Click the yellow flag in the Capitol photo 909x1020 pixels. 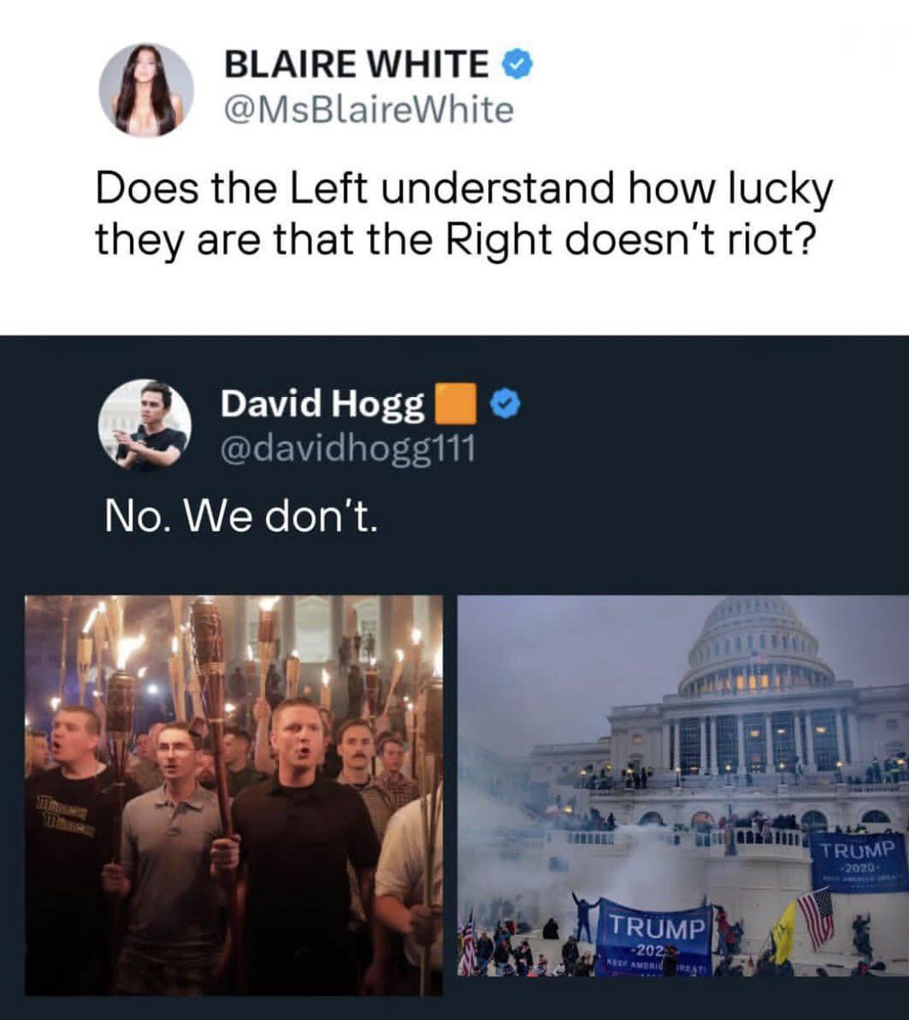(785, 930)
